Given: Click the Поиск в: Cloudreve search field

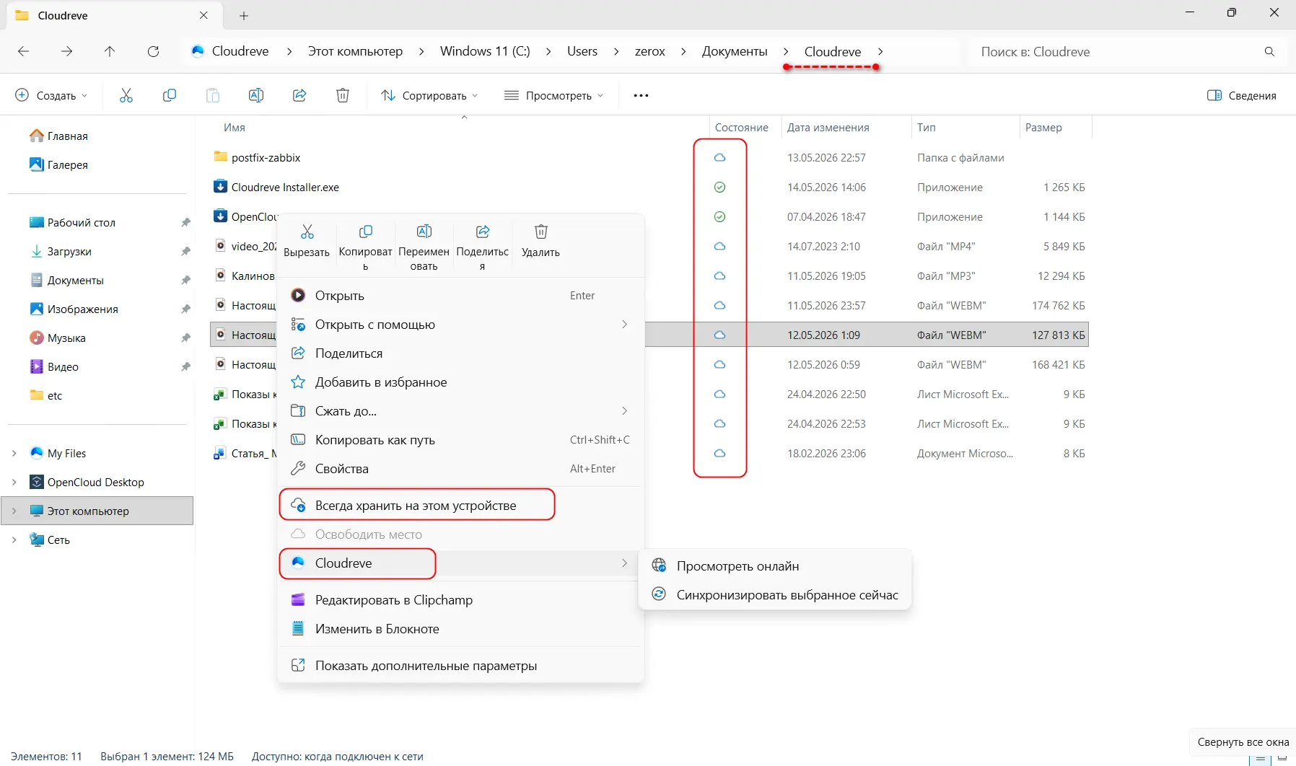Looking at the screenshot, I should tap(1115, 52).
